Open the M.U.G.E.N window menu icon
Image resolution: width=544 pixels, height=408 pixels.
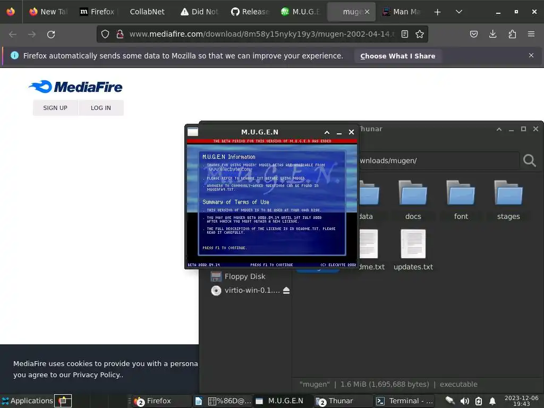point(192,132)
